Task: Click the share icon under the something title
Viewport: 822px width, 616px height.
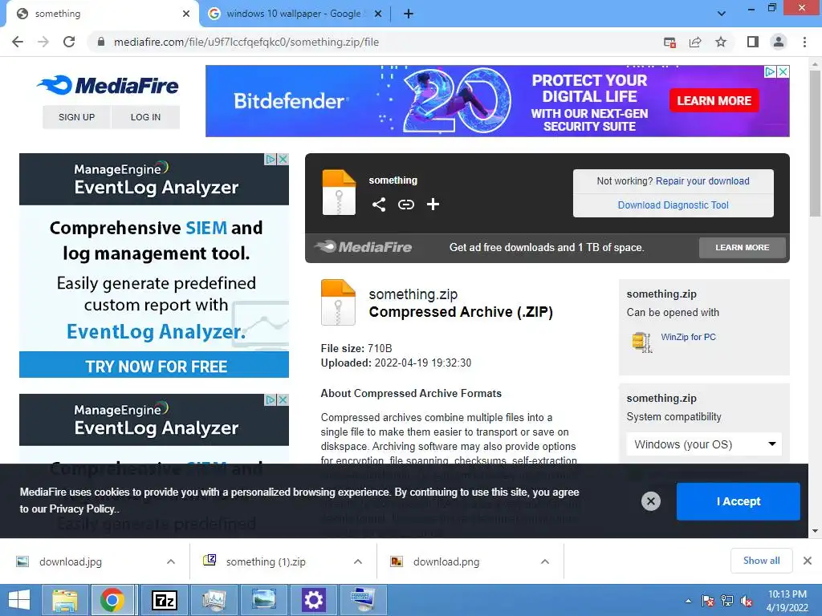Action: click(x=379, y=205)
